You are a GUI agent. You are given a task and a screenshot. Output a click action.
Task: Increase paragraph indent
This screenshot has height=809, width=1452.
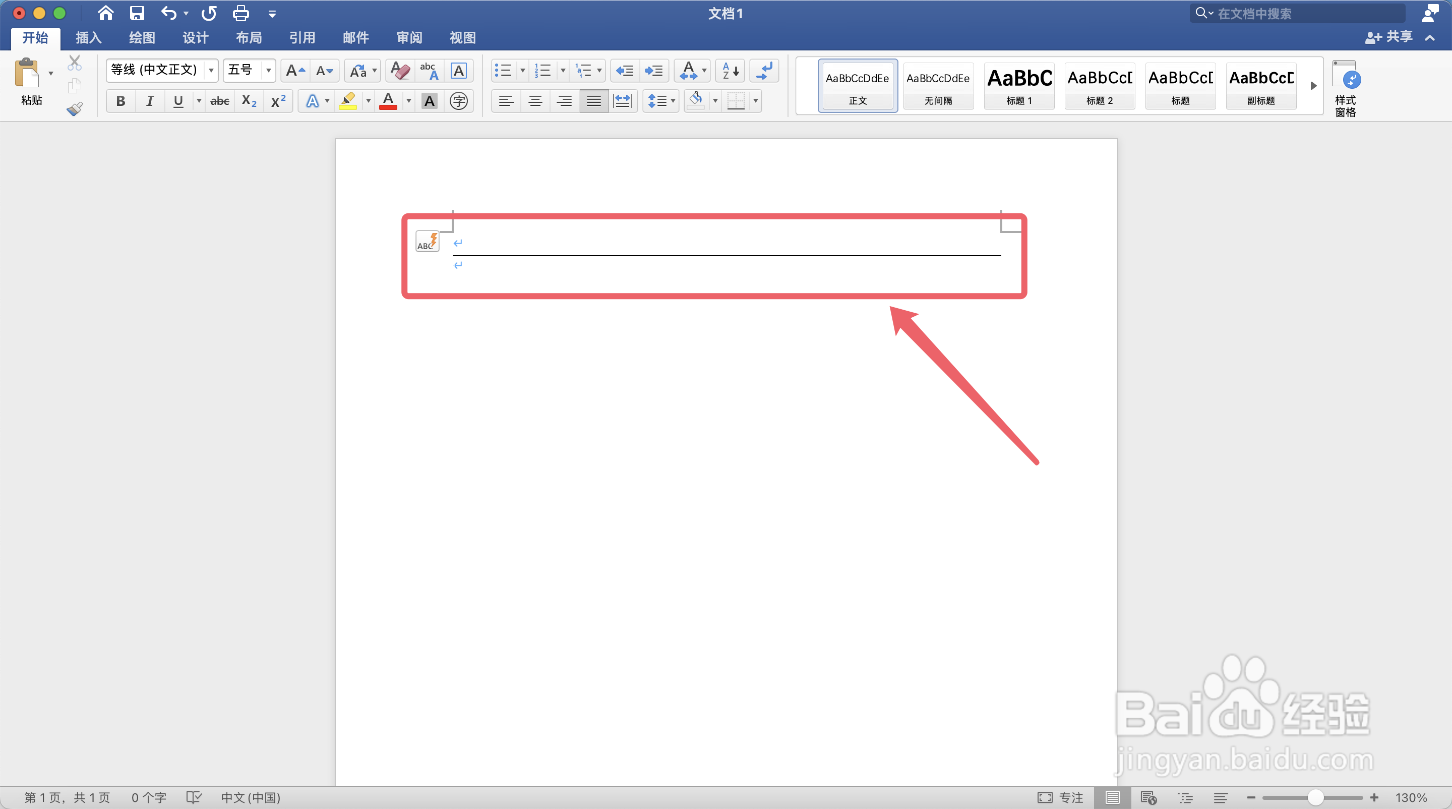coord(654,71)
